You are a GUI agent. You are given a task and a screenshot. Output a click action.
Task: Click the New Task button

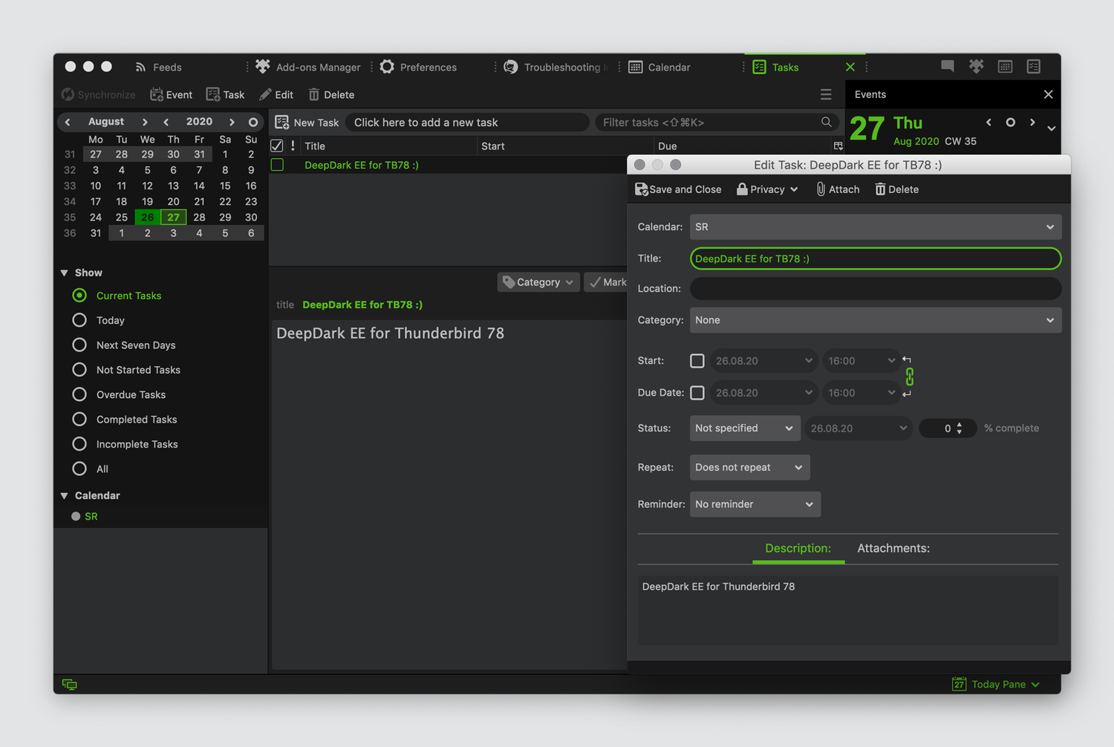point(307,123)
